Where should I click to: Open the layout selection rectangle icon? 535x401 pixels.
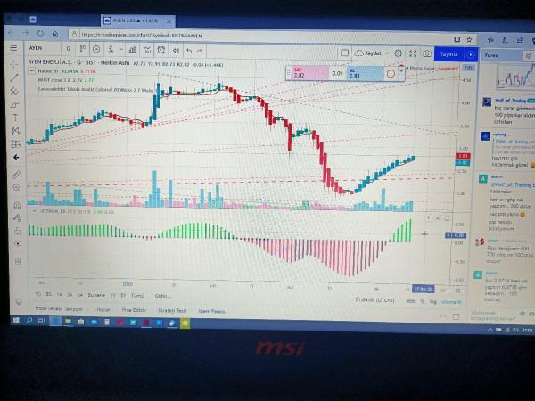[344, 53]
